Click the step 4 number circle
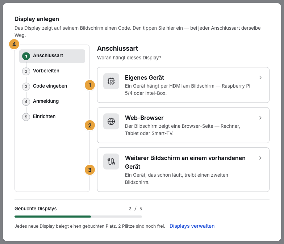Screen dimensions: 284x244 (x=26, y=102)
